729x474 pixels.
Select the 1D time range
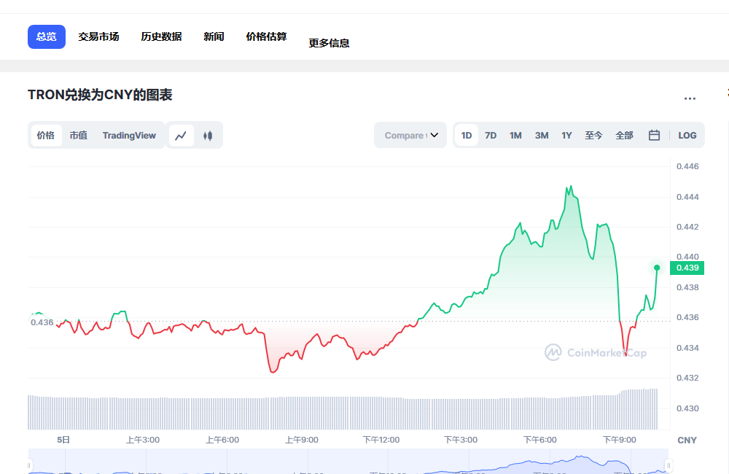click(467, 136)
